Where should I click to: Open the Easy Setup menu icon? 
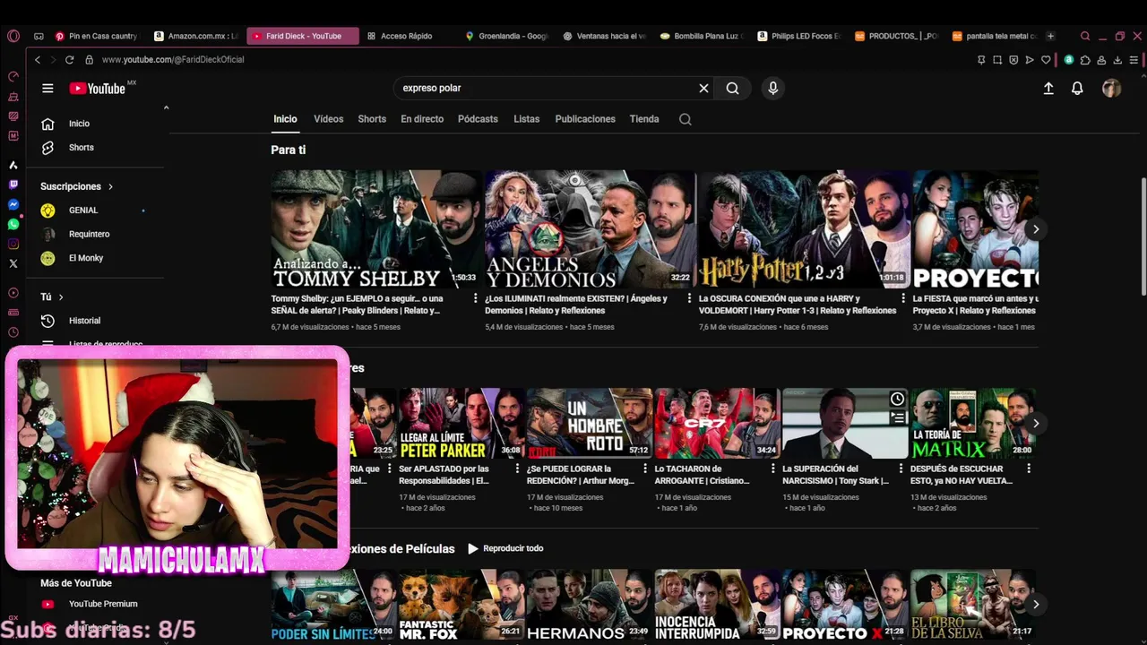click(x=1134, y=60)
